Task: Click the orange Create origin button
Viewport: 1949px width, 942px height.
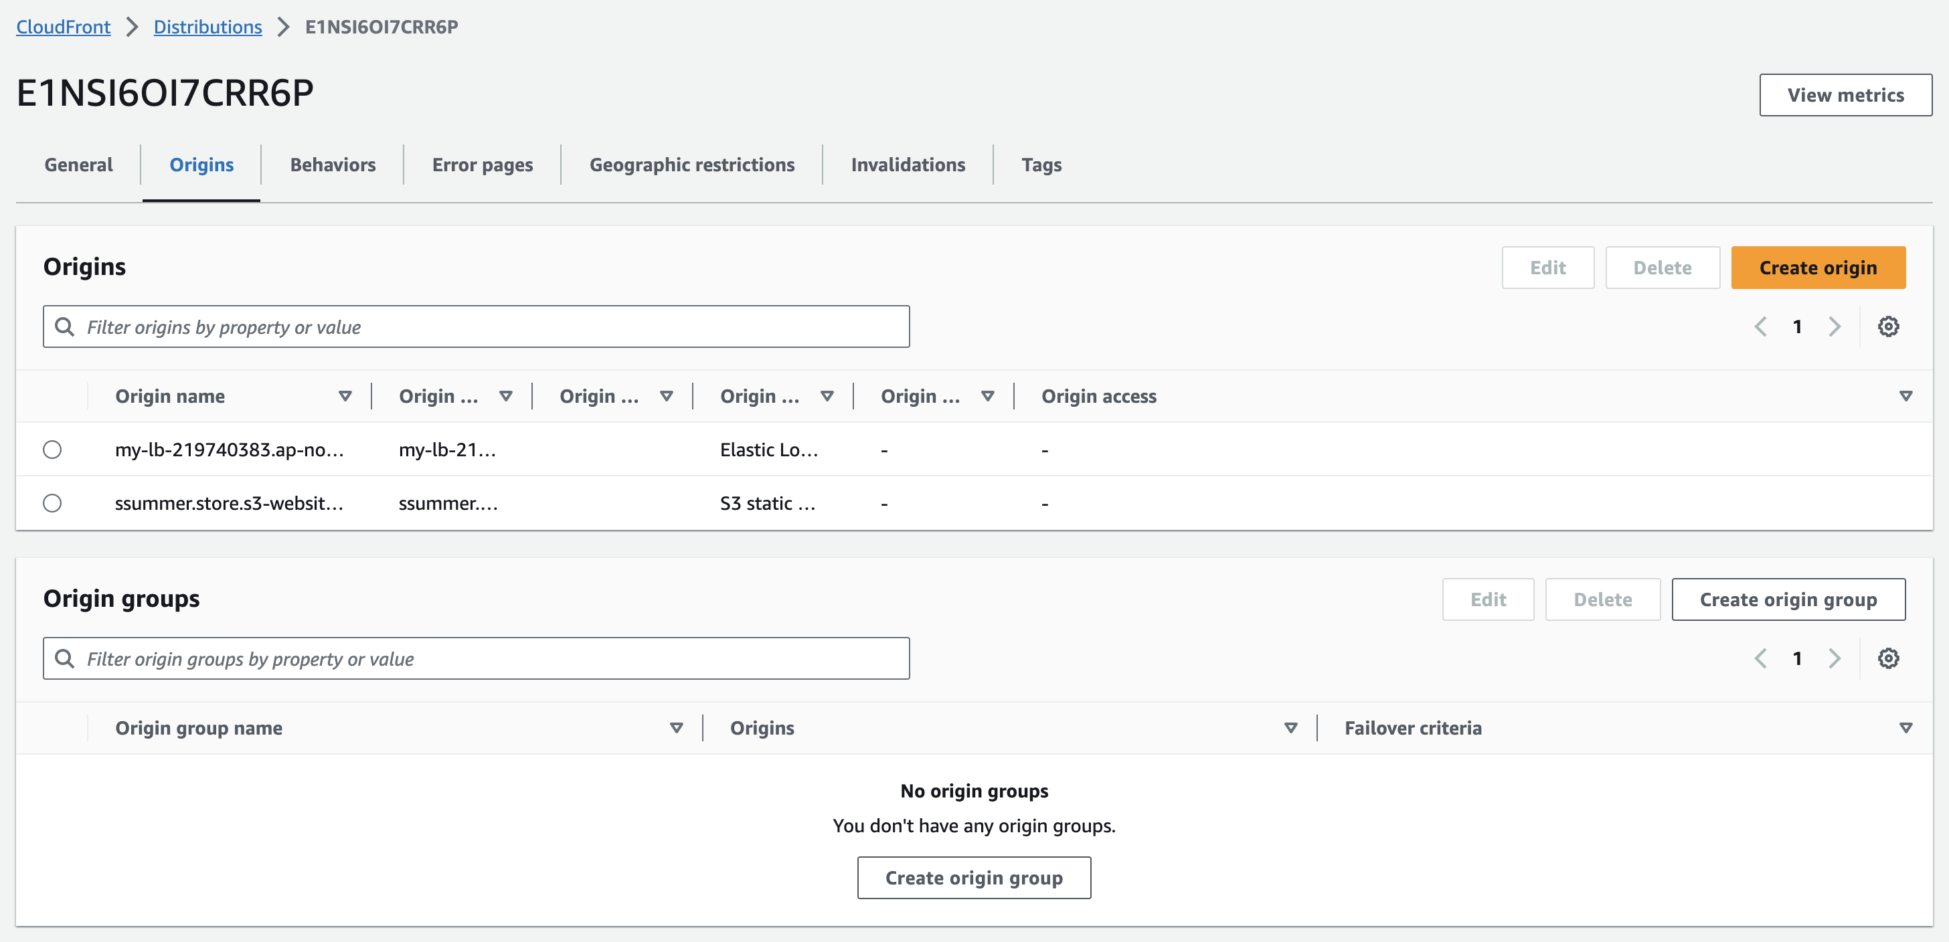Action: [1817, 268]
